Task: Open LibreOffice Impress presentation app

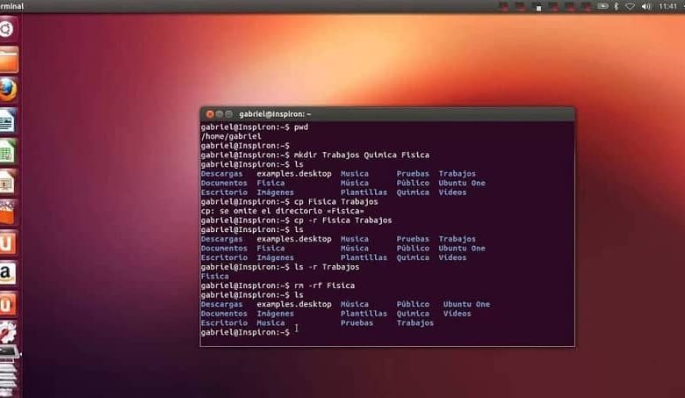Action: 8,181
